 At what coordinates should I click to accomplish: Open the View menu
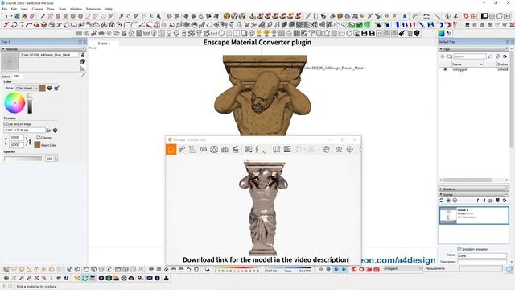click(x=24, y=9)
